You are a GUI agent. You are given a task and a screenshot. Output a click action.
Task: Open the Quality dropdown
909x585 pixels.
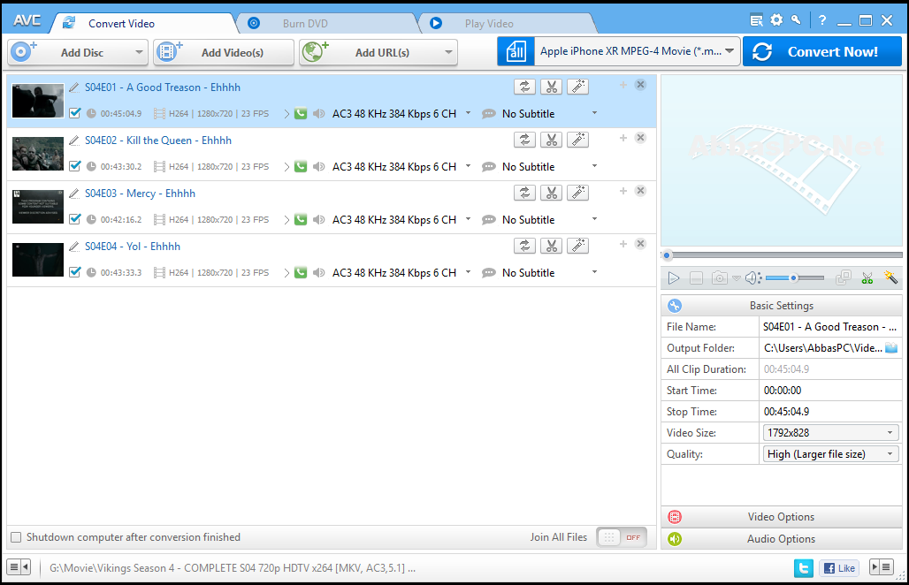[x=830, y=454]
